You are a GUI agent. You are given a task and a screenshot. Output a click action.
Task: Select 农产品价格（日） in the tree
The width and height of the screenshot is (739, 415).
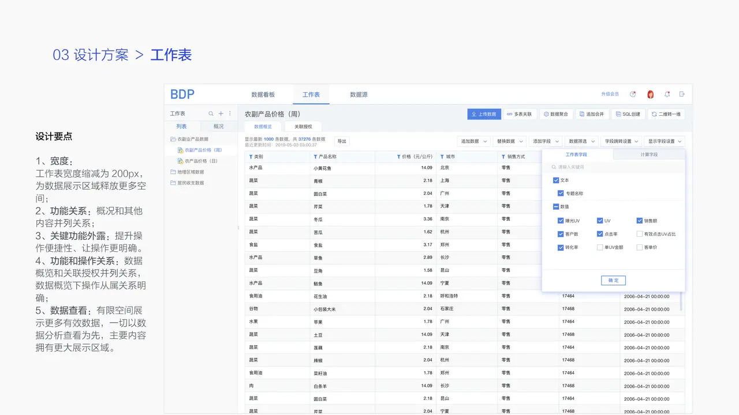201,161
